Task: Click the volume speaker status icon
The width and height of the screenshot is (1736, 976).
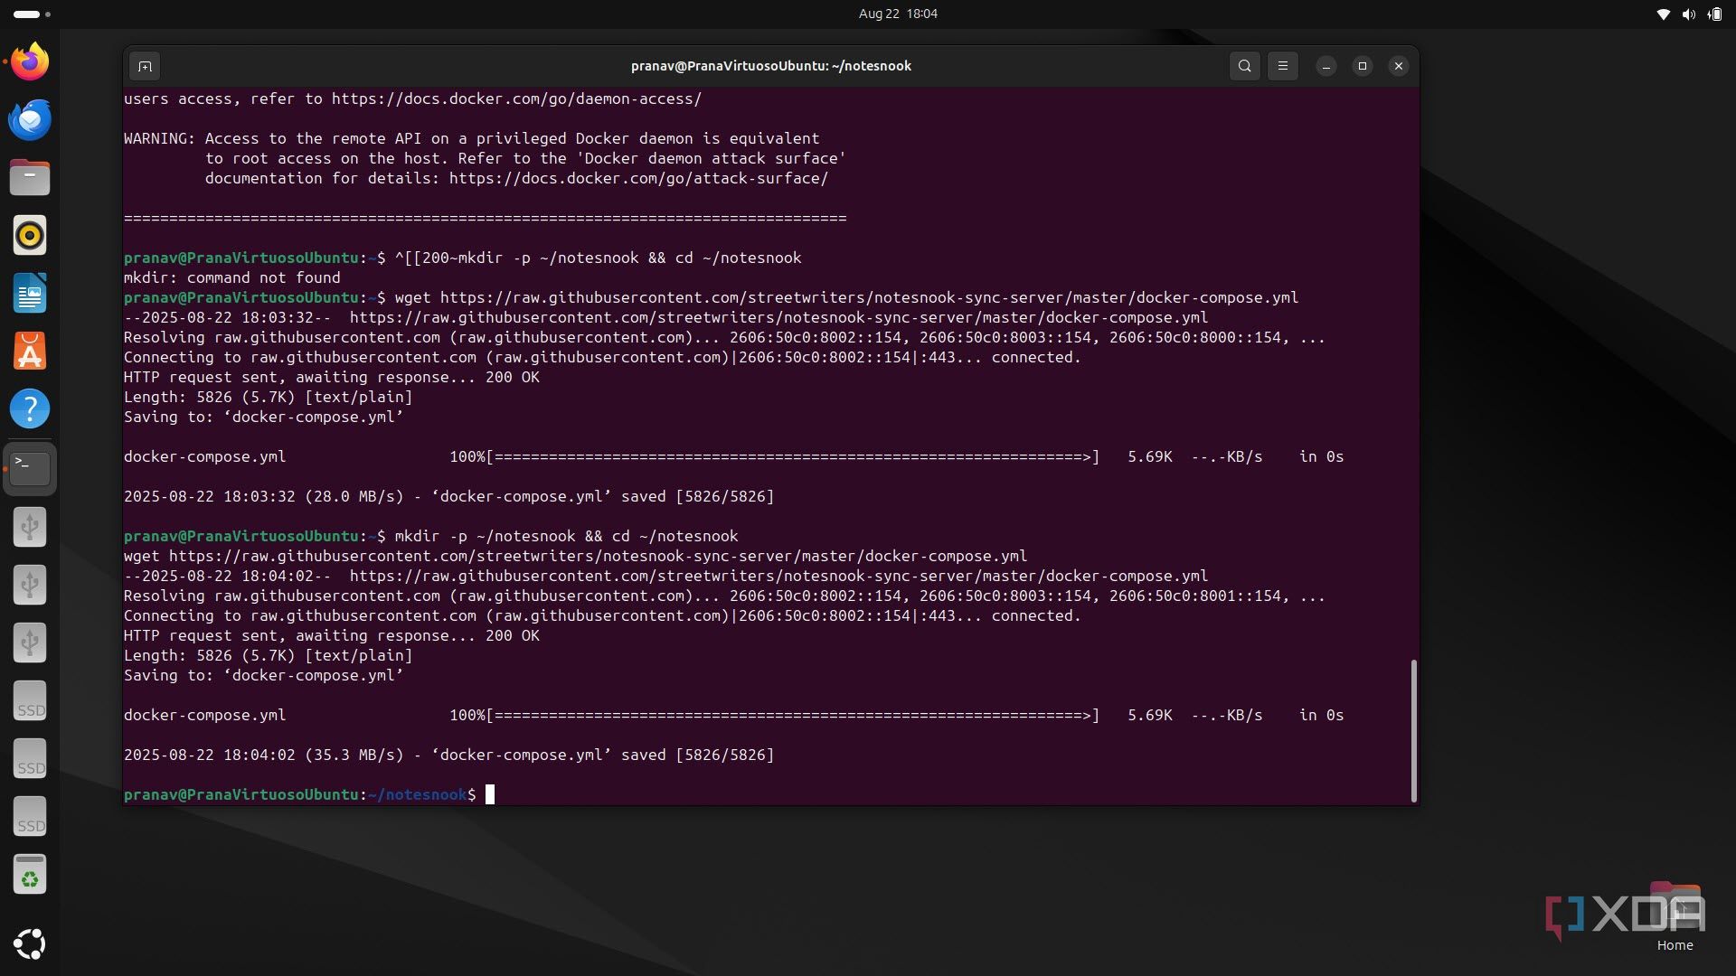Action: pyautogui.click(x=1688, y=14)
